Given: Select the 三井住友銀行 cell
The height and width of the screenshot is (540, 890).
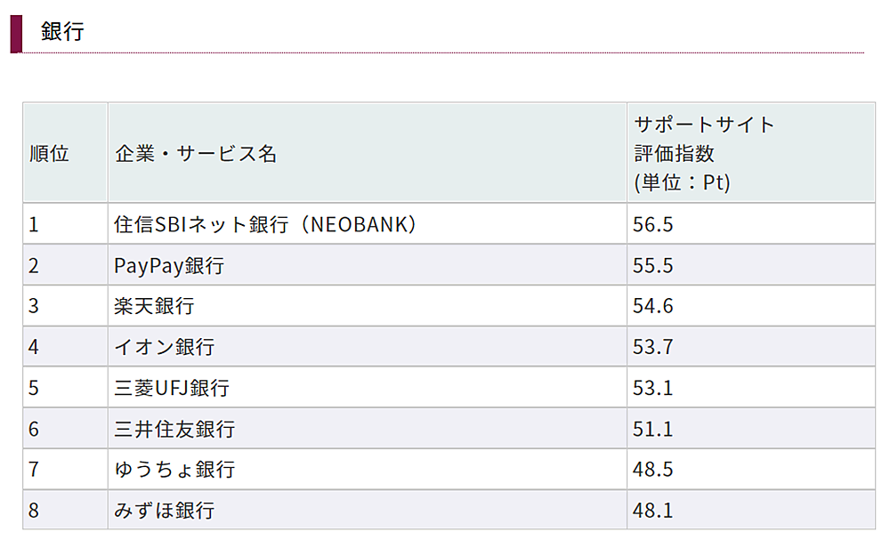Looking at the screenshot, I should [x=174, y=429].
